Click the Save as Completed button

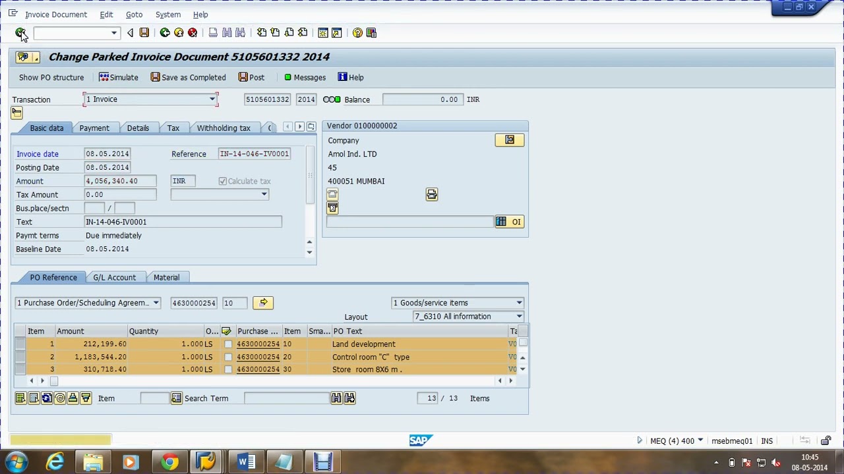[x=189, y=78]
